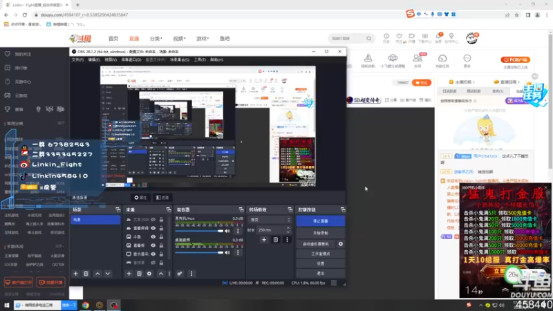The width and height of the screenshot is (553, 311).
Task: Expand Douyu 视频 dropdown in nav
Action: click(179, 39)
